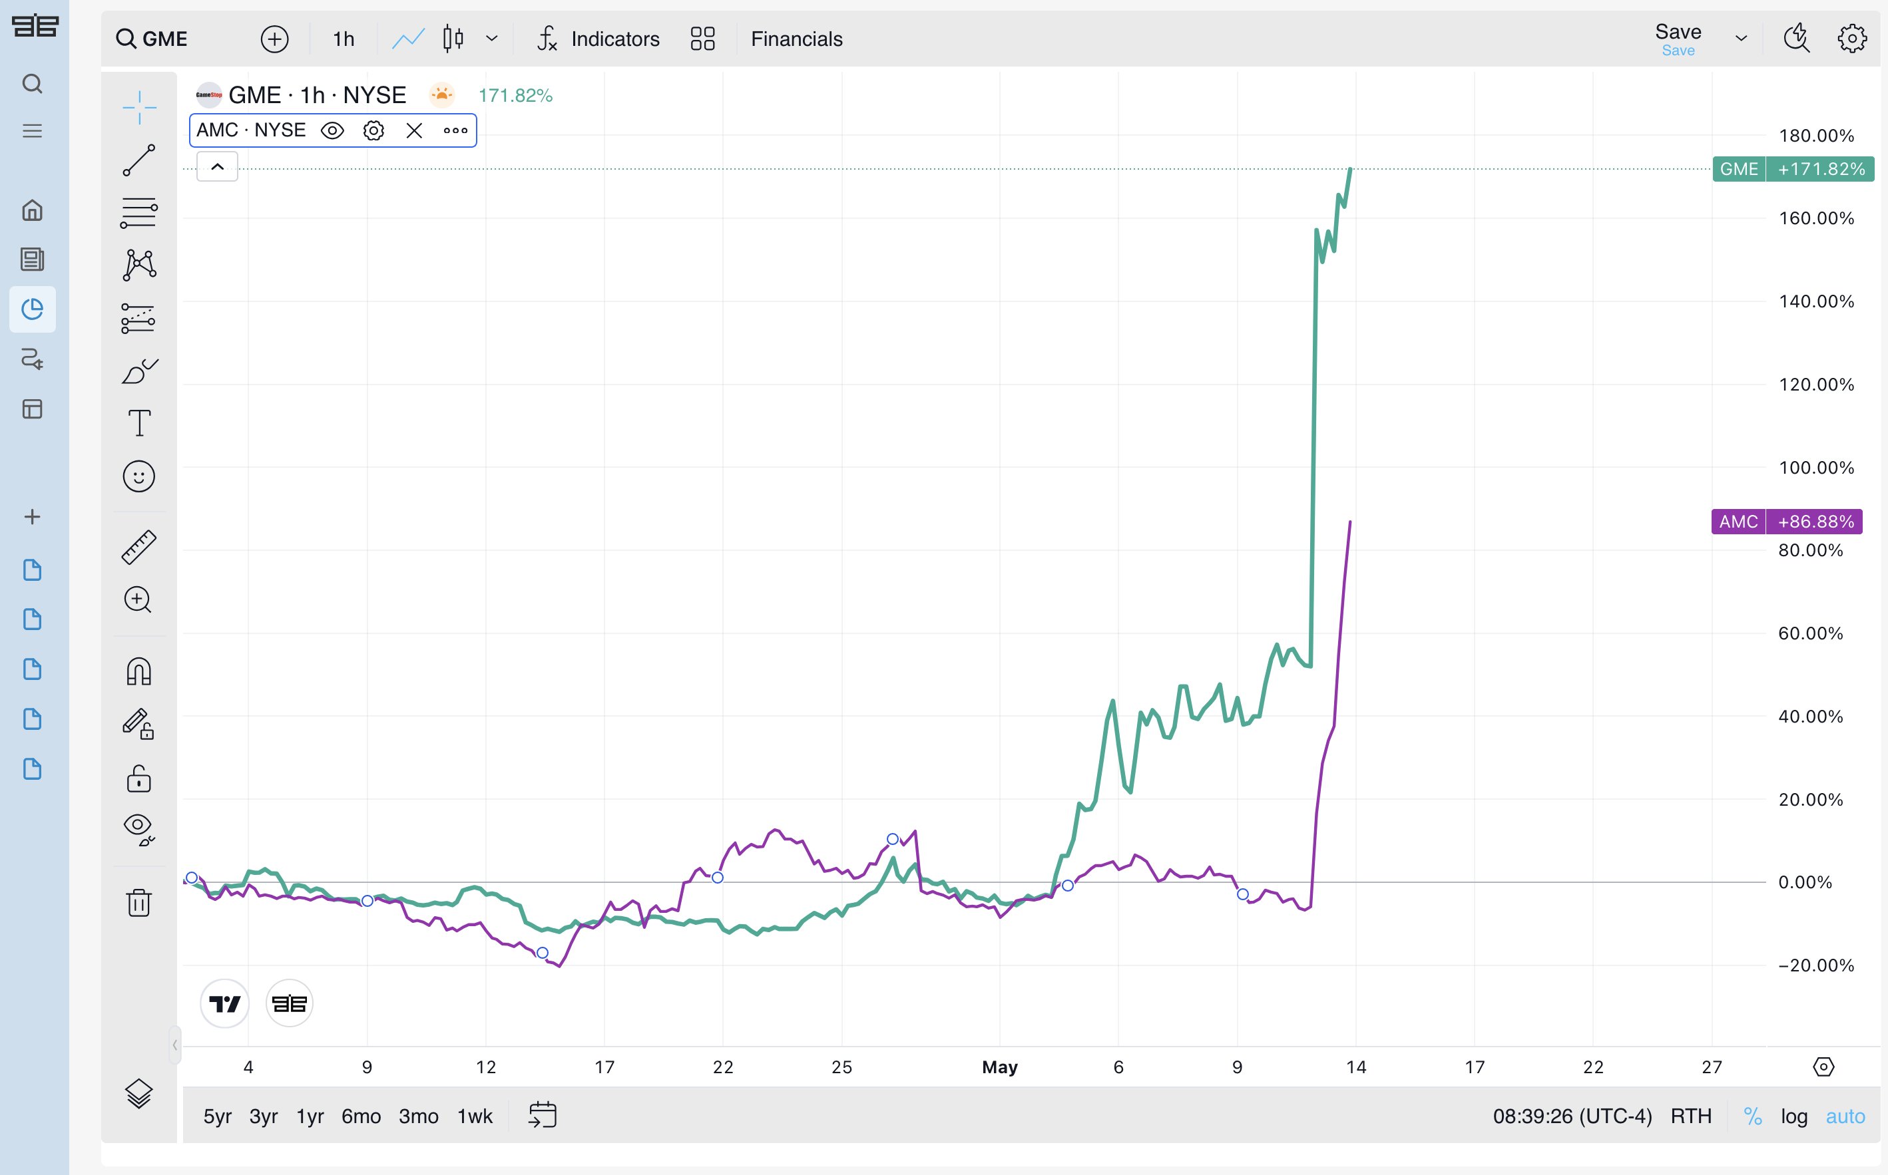Open the go to date calendar

click(543, 1115)
